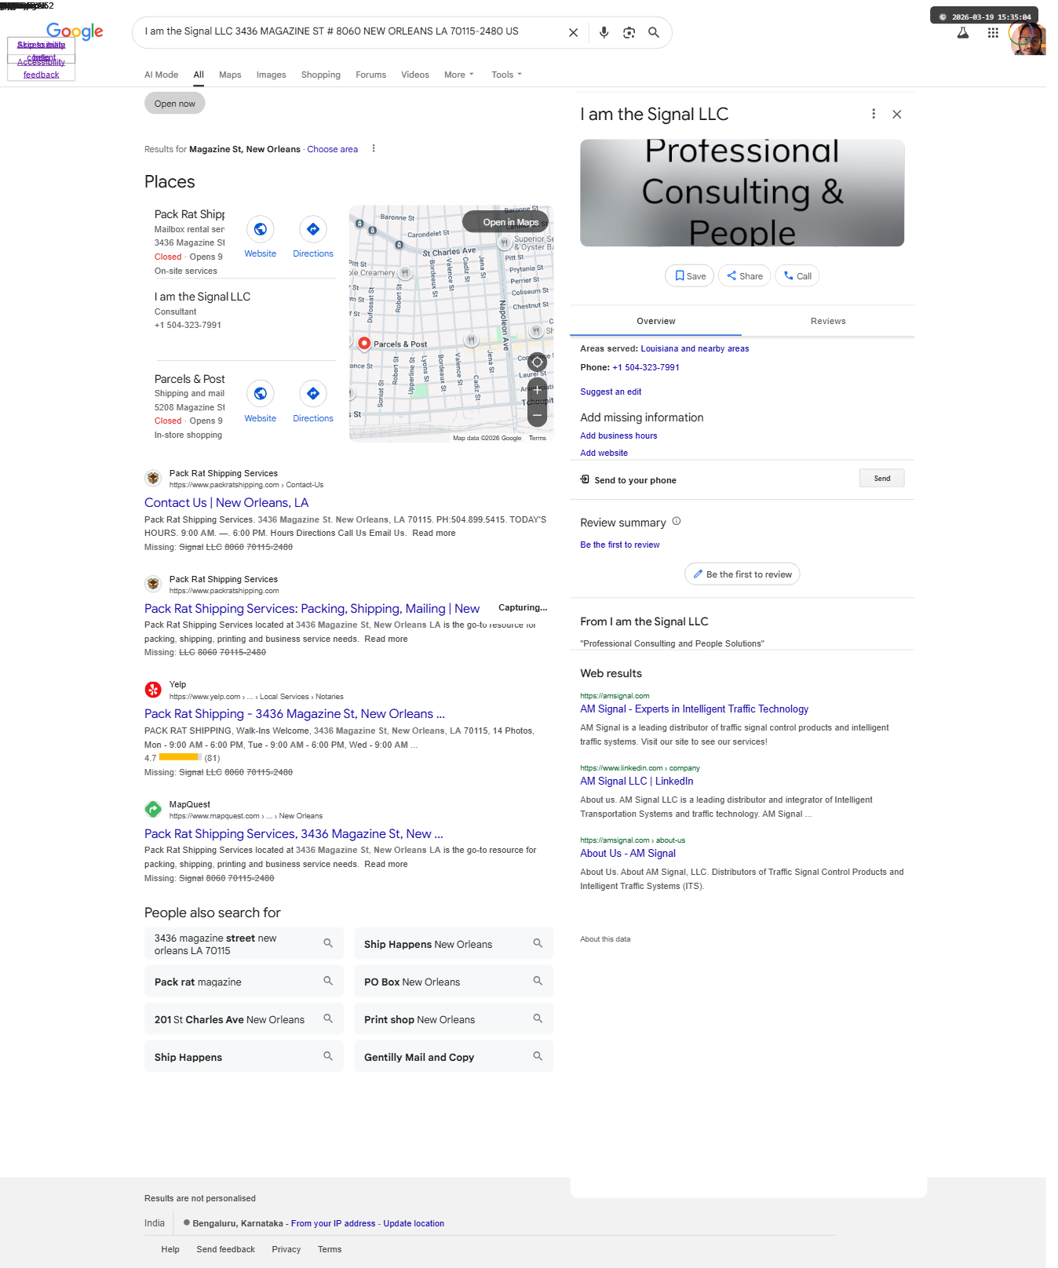
Task: Get Directions to Pack Rat Shipping
Action: tap(313, 229)
